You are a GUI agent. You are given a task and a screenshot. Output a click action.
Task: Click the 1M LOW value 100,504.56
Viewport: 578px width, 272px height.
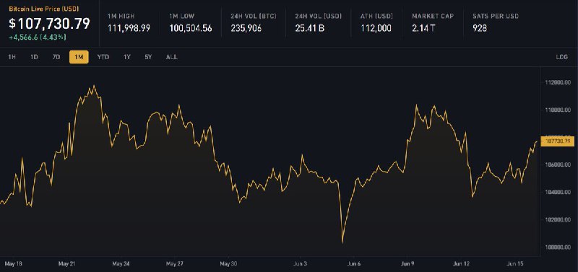[x=190, y=28]
